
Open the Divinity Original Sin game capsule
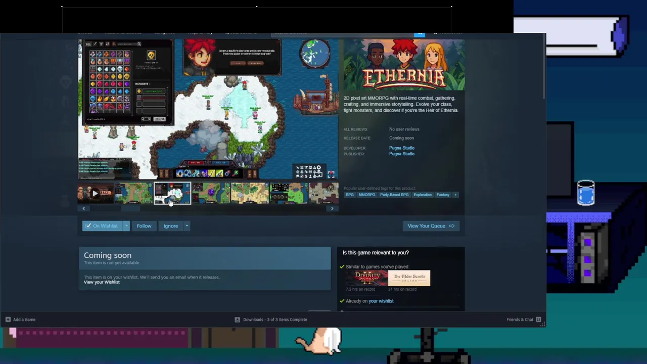pyautogui.click(x=366, y=278)
